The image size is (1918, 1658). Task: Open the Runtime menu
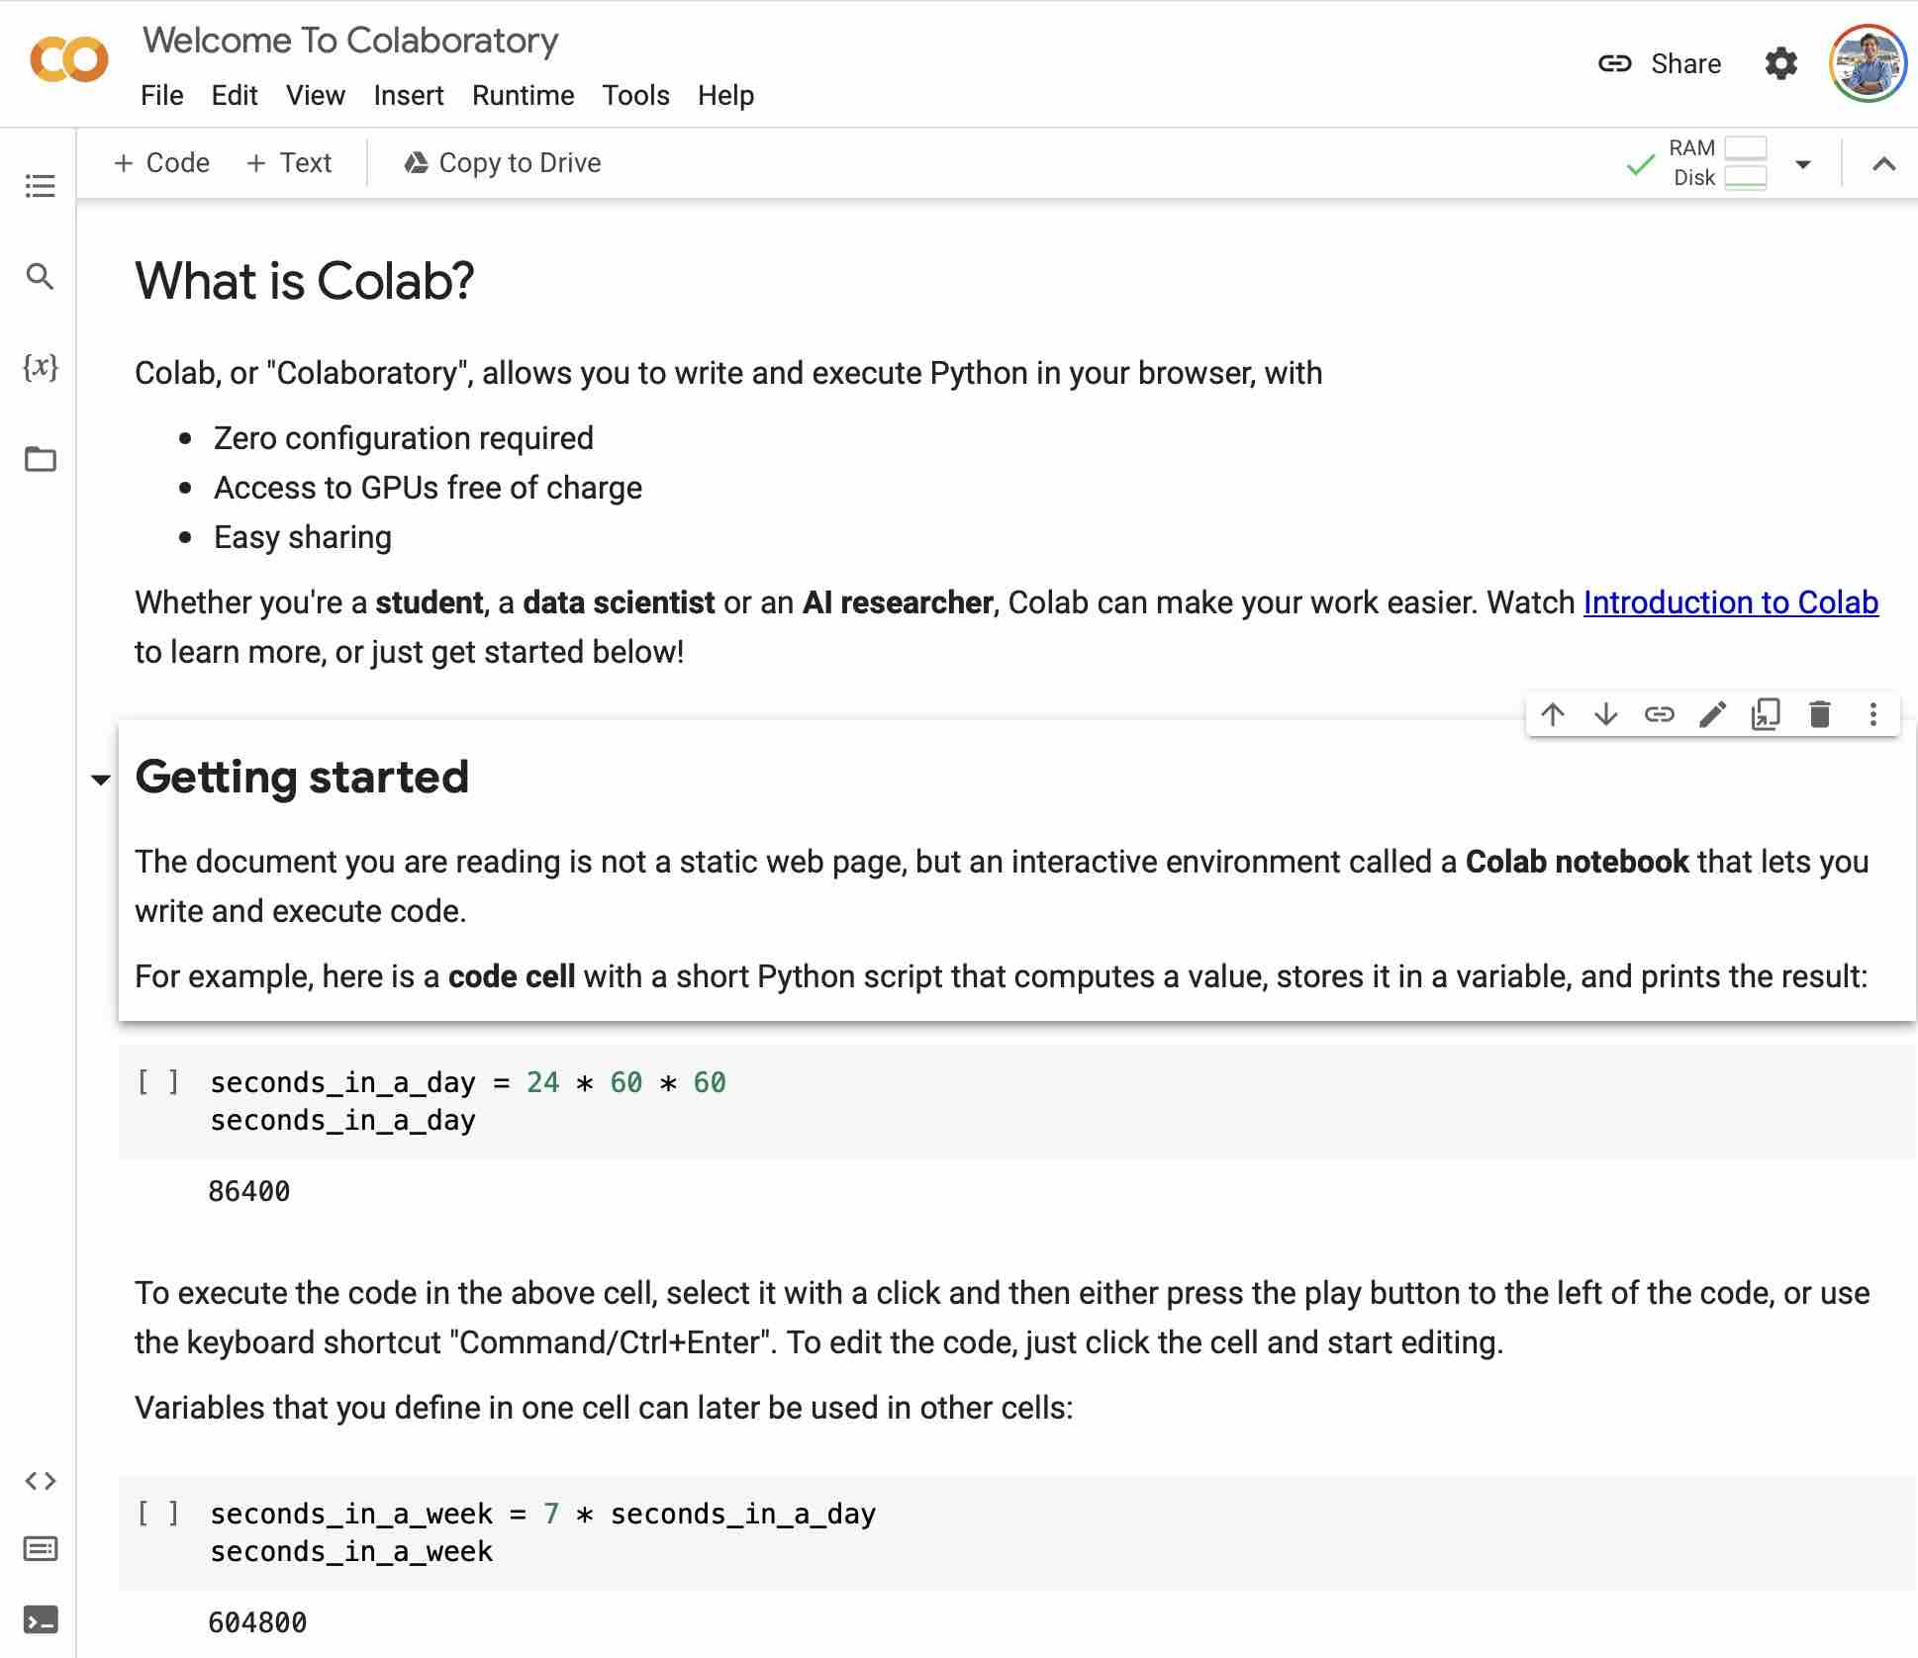(523, 95)
